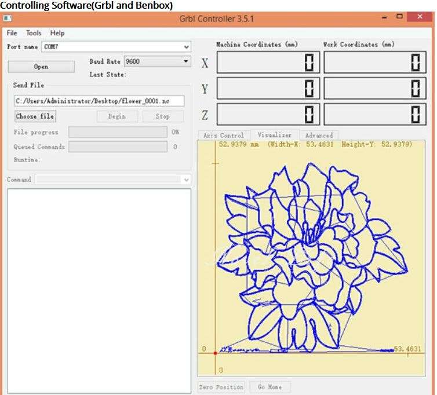Open the Tools menu
Screen dimensions: 437x395
point(34,33)
